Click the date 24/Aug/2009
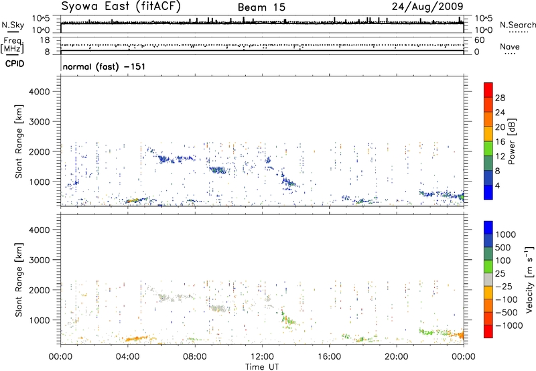The width and height of the screenshot is (536, 371). 427,6
